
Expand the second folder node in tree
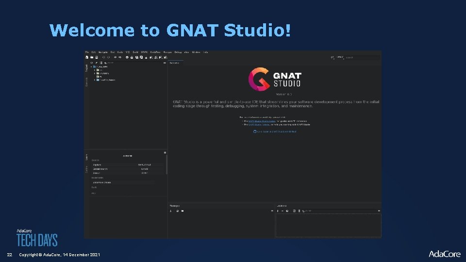(x=95, y=73)
